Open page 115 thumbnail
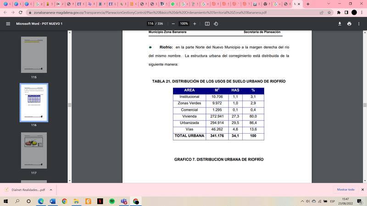The width and height of the screenshot is (367, 206). tap(33, 54)
